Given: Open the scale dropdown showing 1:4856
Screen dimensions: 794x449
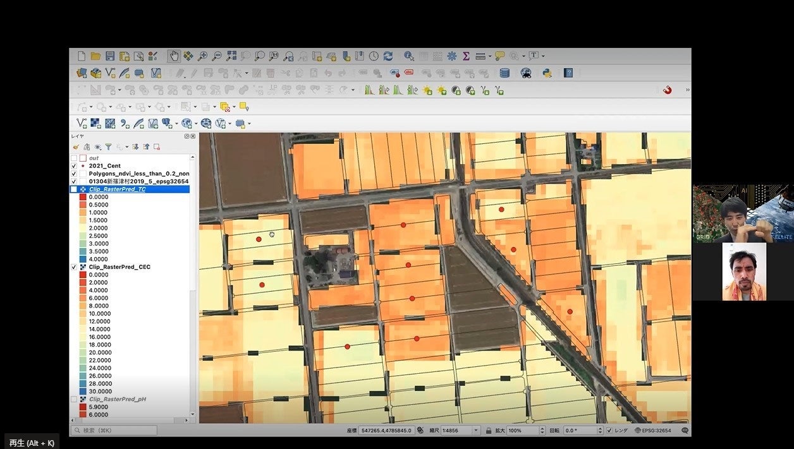Looking at the screenshot, I should point(476,431).
